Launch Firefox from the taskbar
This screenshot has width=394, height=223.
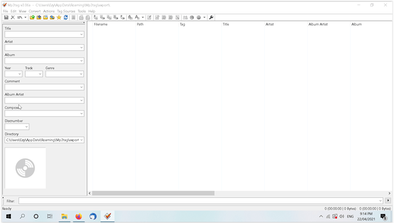click(79, 216)
